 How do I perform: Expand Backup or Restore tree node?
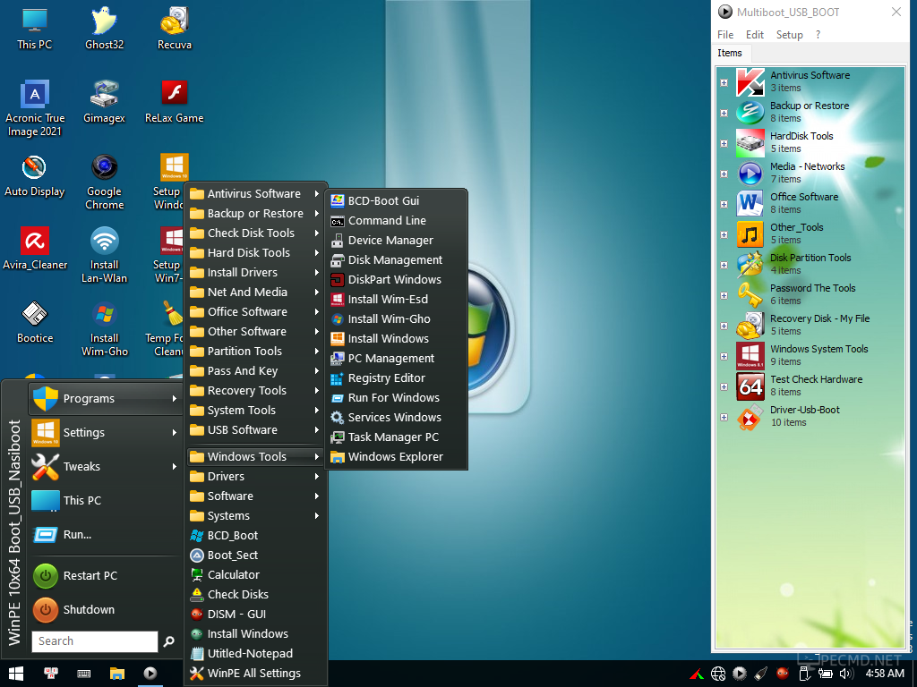[x=724, y=113]
